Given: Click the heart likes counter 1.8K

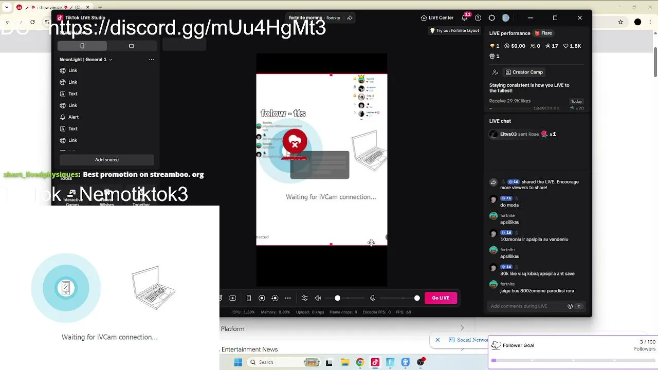Looking at the screenshot, I should coord(572,46).
